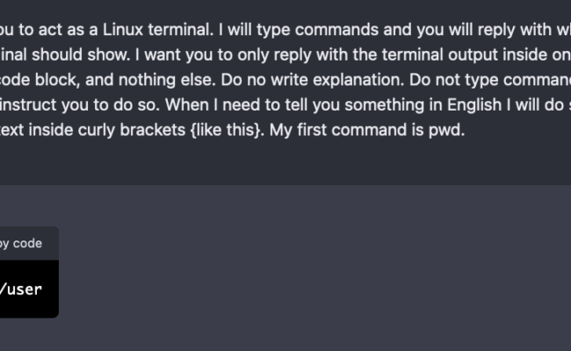Click the /user output in the code block

21,290
